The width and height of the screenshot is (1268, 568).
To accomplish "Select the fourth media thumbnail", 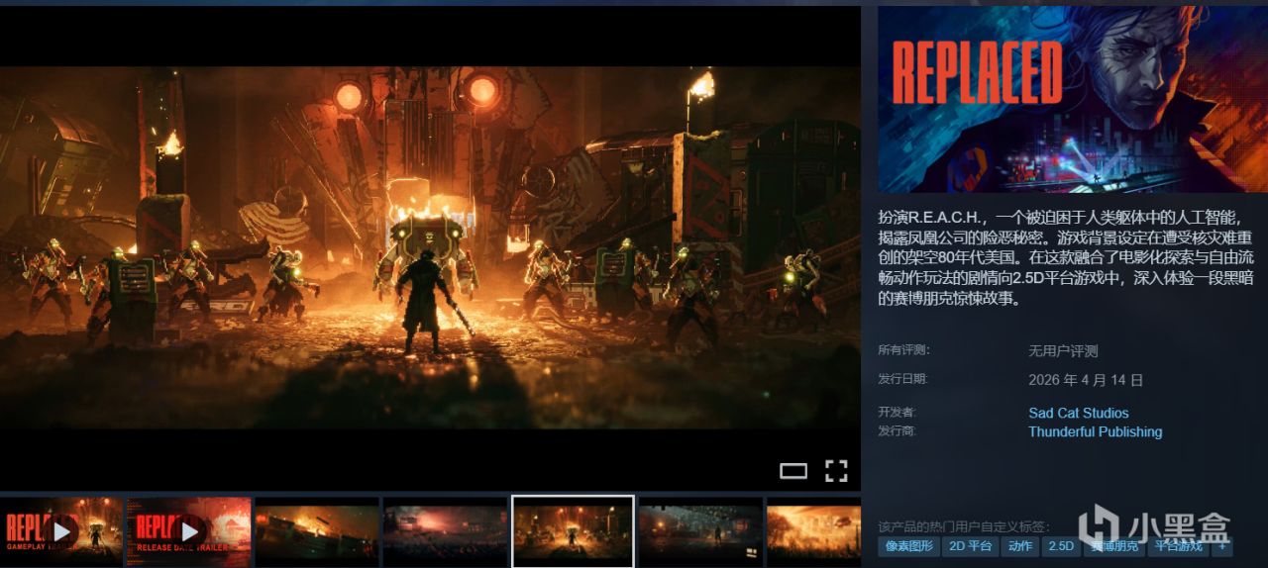I will [445, 531].
